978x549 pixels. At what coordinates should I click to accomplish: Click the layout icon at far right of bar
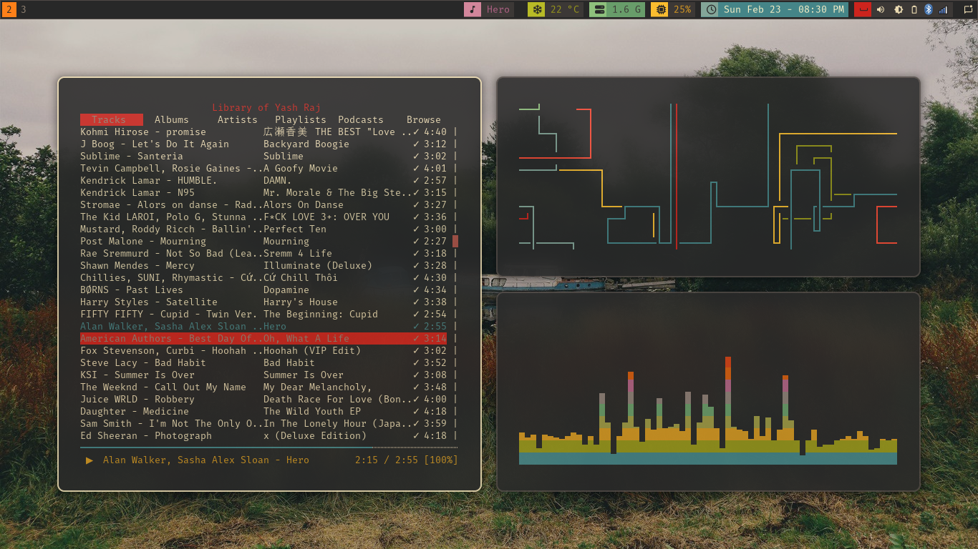(968, 9)
